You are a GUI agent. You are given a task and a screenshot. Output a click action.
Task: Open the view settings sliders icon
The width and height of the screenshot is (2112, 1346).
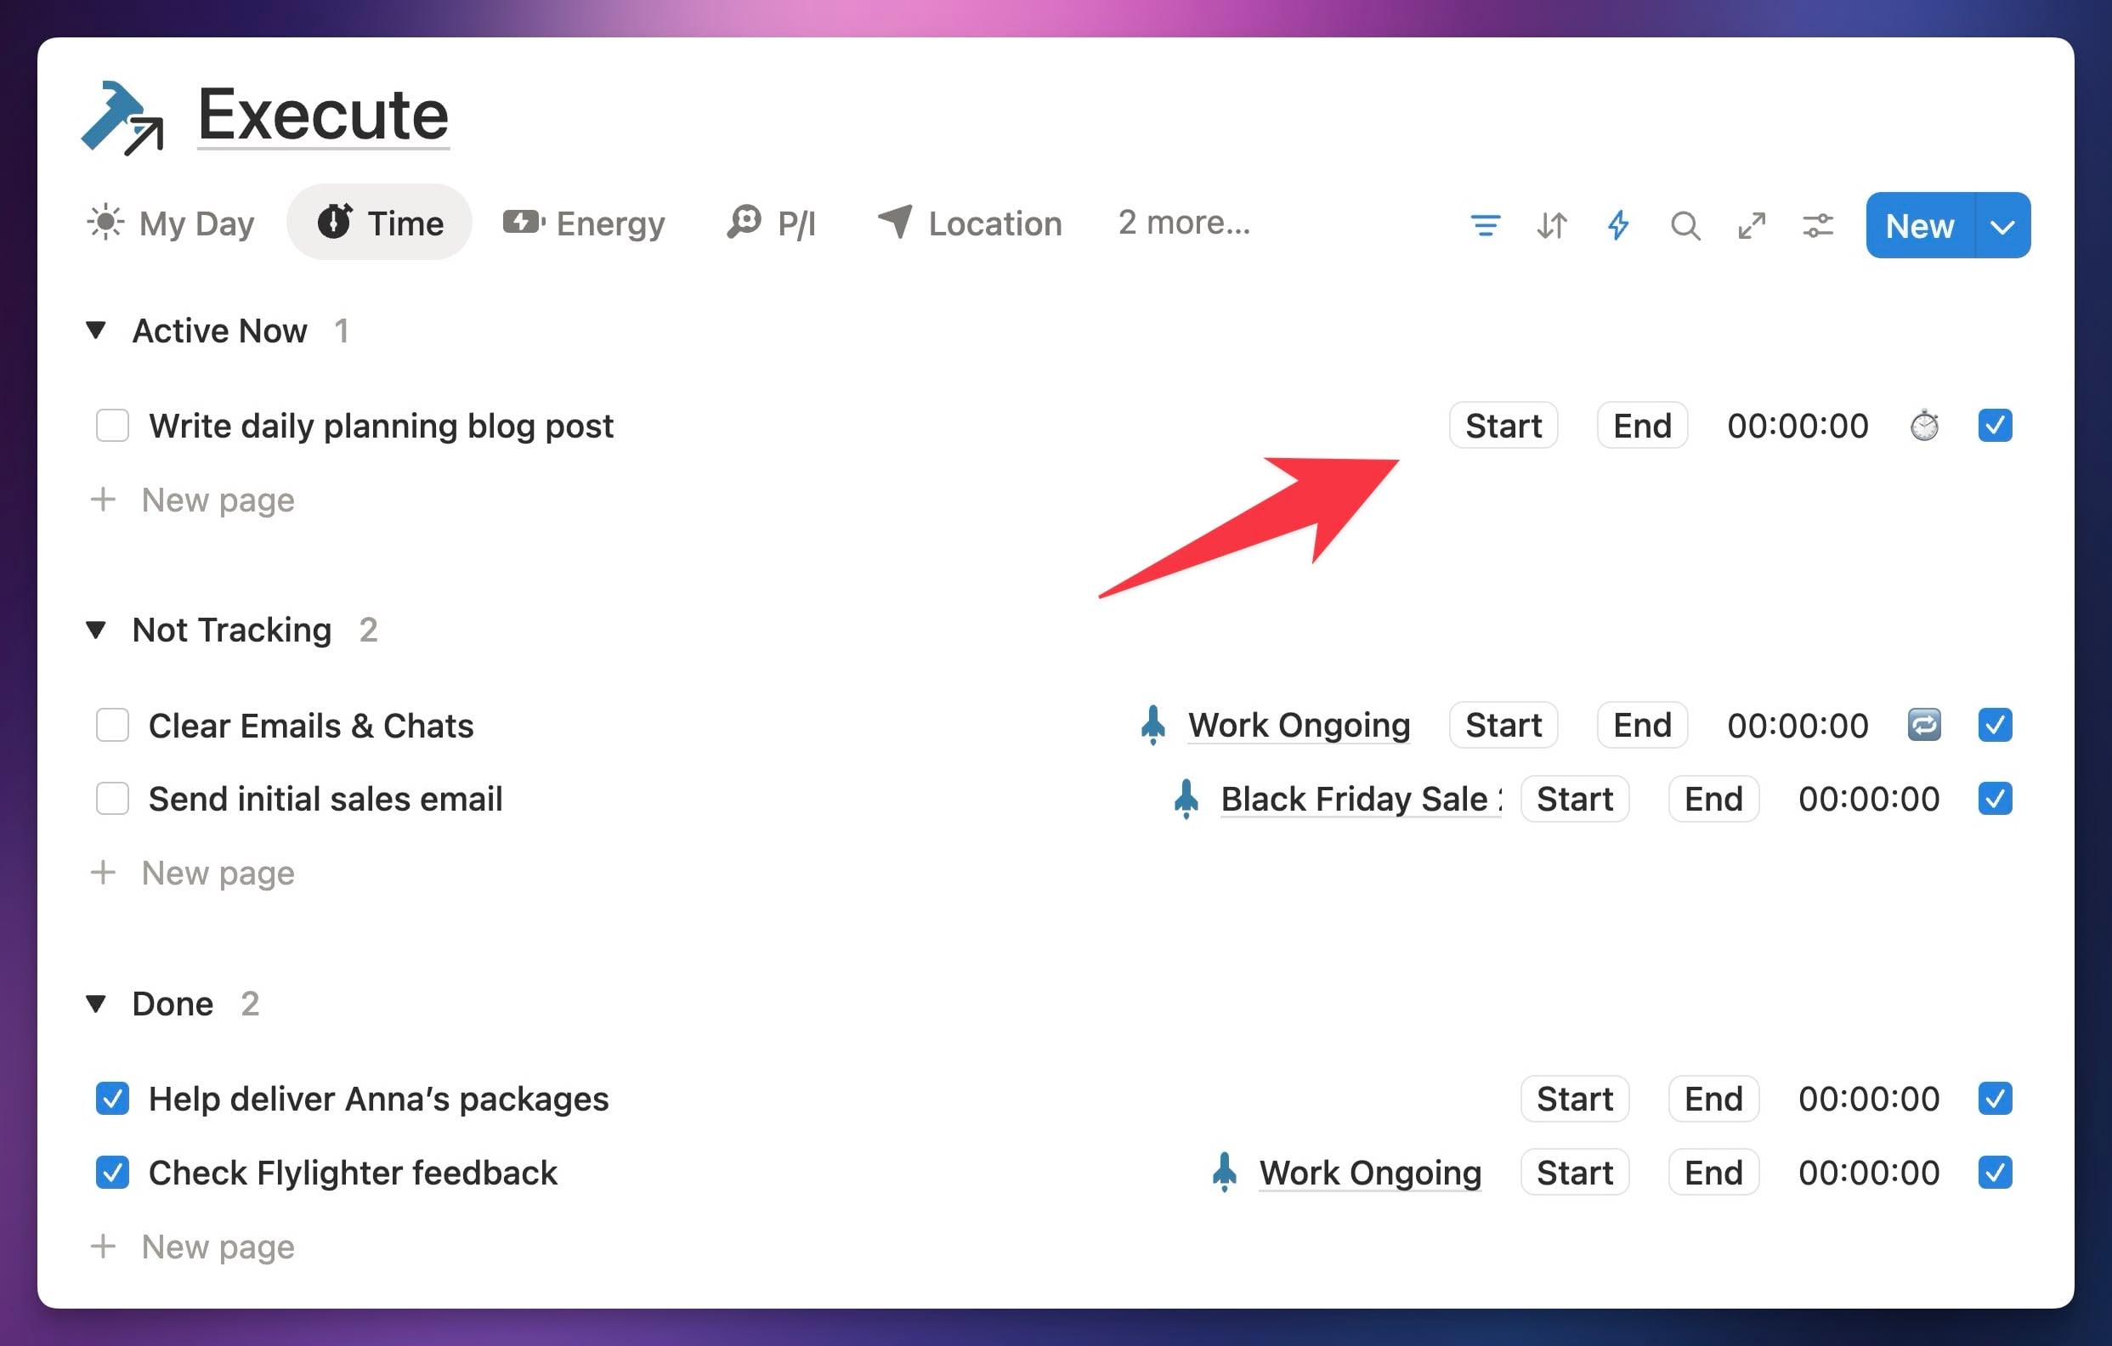pos(1817,225)
